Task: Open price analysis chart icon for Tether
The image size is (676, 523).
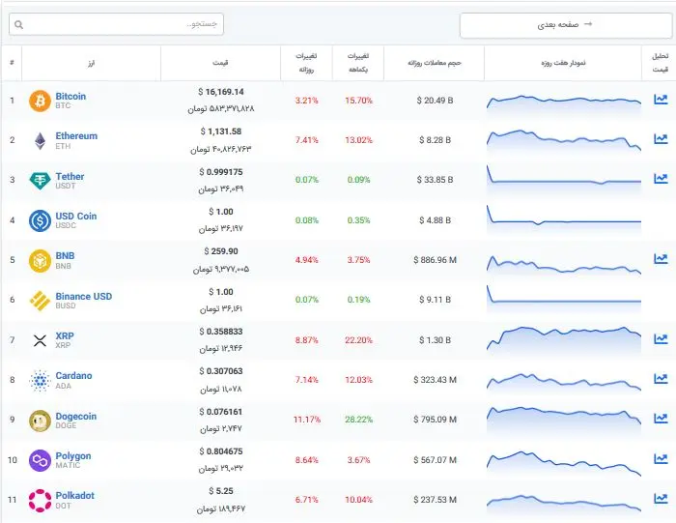Action: click(661, 178)
